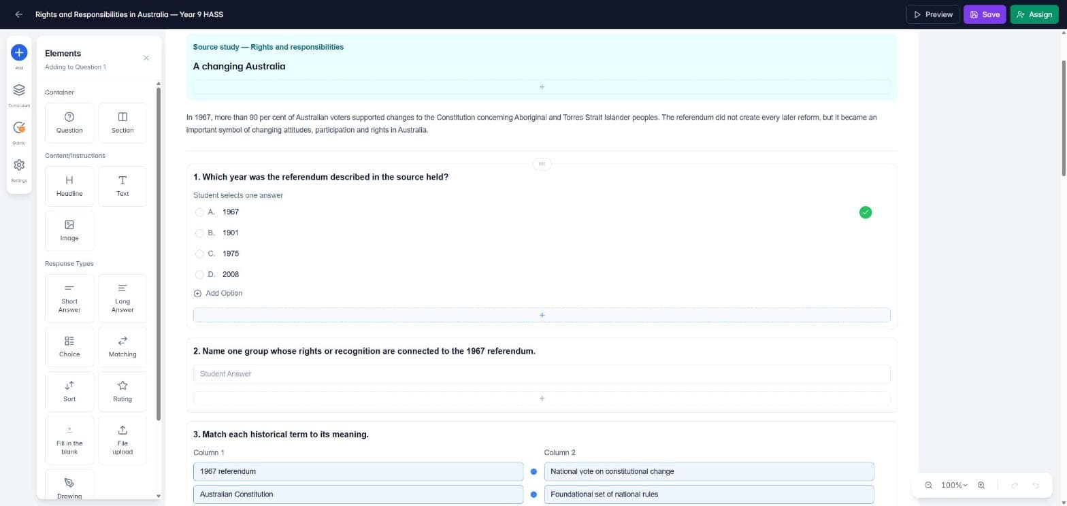Open the Rubric sidebar panel
The image size is (1067, 506).
click(19, 132)
